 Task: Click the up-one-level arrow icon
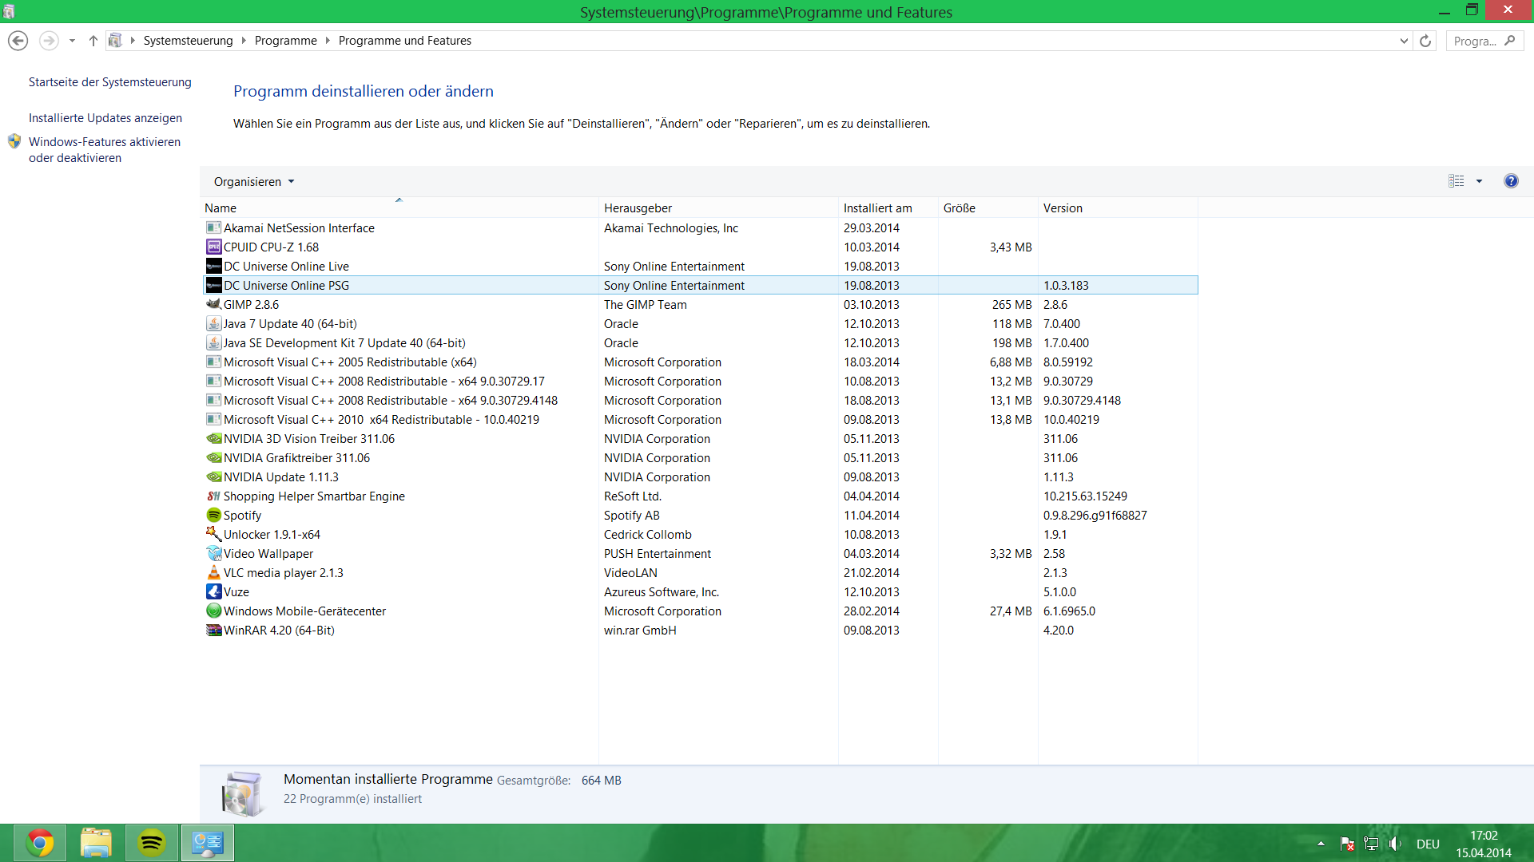(93, 41)
